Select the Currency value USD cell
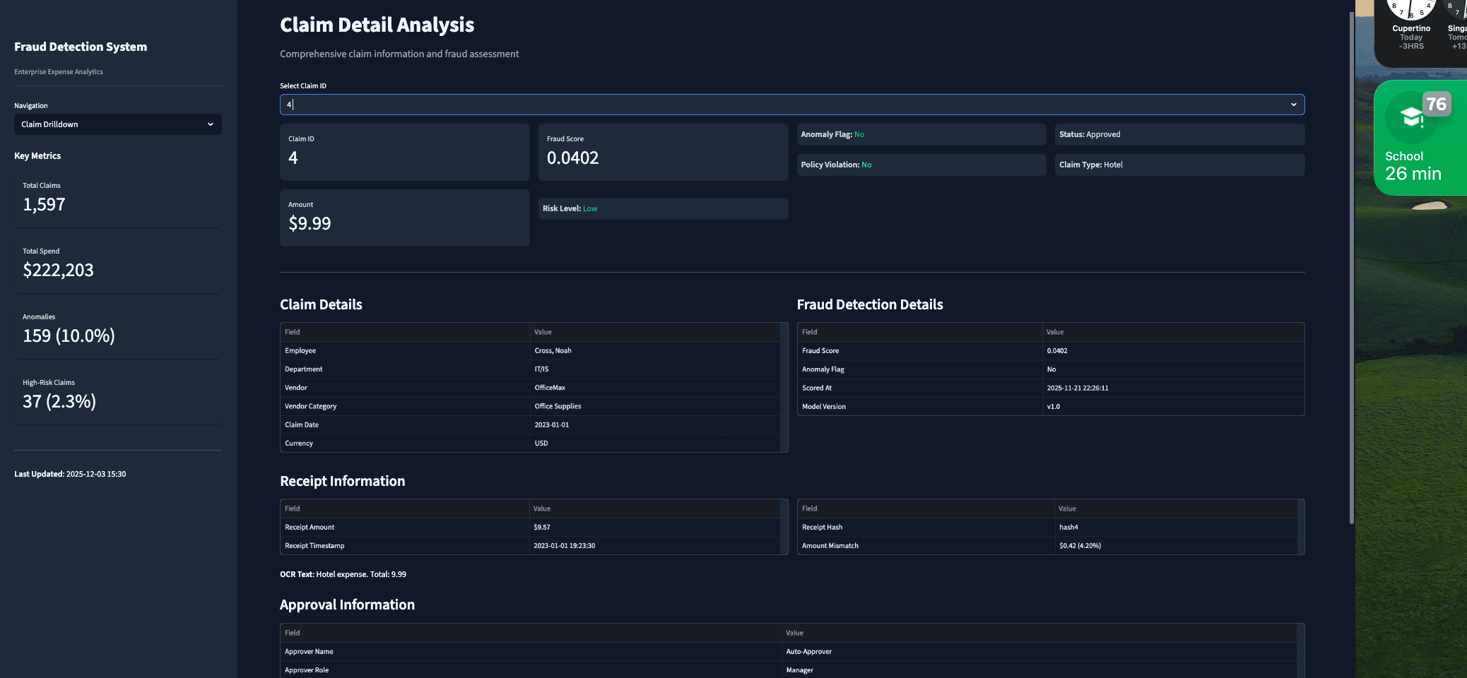This screenshot has height=678, width=1467. pyautogui.click(x=655, y=444)
